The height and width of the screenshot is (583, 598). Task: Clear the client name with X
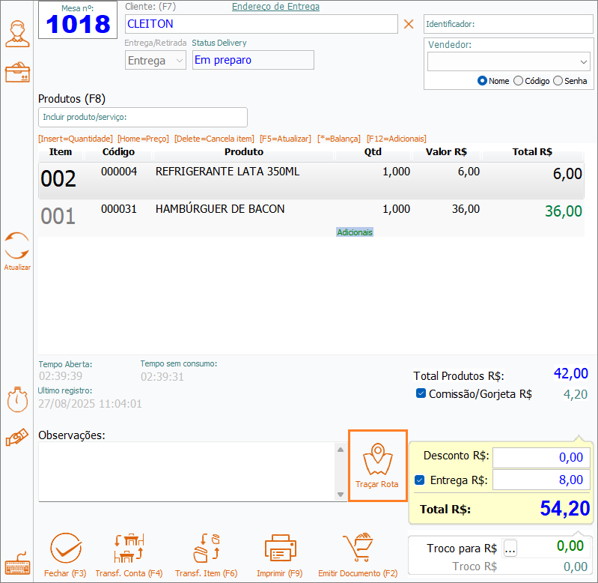(409, 24)
